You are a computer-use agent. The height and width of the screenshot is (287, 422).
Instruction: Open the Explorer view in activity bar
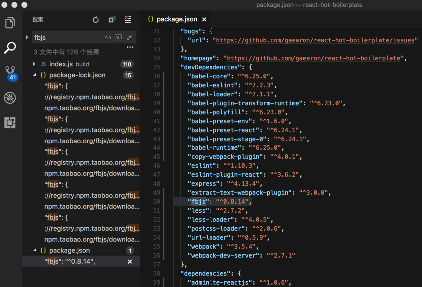10,23
